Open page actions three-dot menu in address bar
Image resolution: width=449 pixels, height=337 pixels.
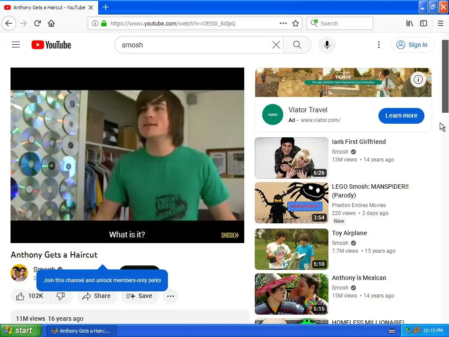pos(283,23)
